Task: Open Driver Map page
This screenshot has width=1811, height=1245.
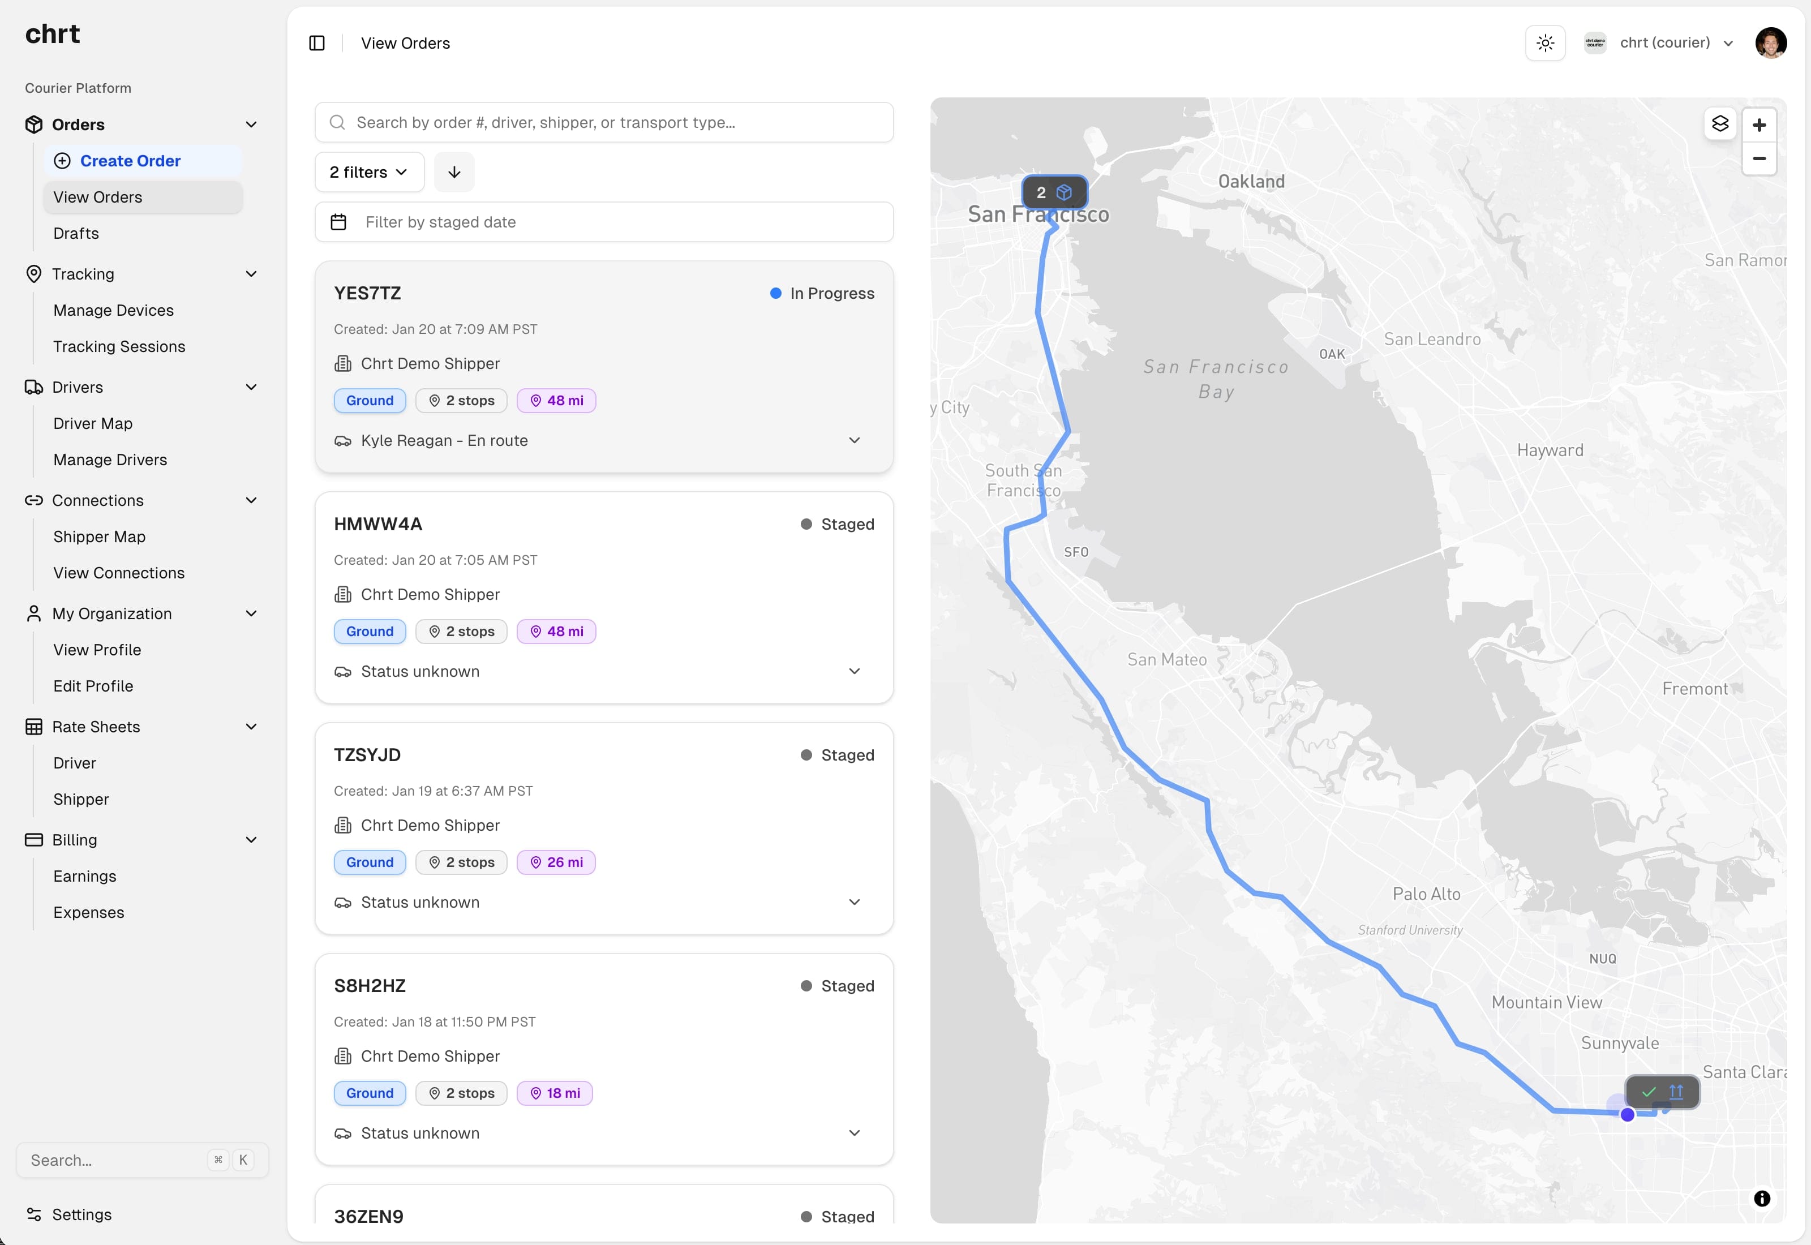Action: [x=93, y=423]
